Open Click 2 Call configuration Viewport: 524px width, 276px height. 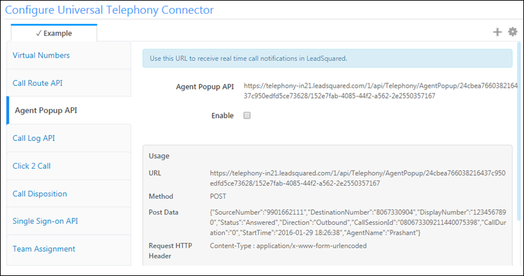coord(31,166)
